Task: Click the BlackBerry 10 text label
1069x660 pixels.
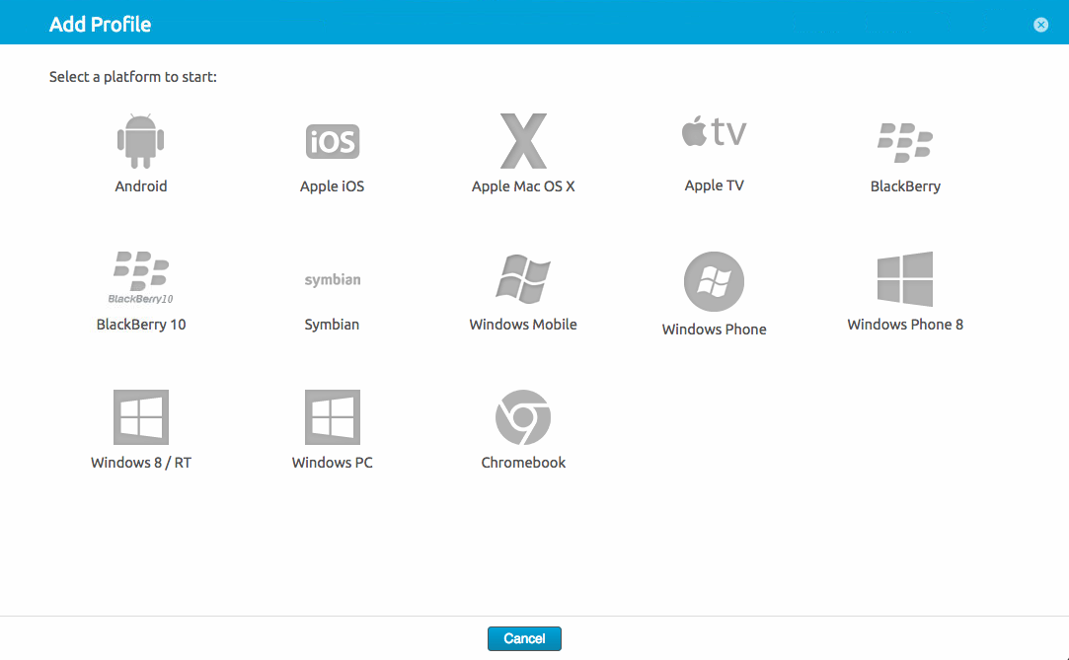Action: [x=141, y=325]
